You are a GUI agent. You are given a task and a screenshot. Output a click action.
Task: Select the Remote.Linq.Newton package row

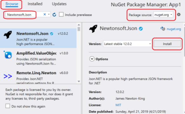coord(38,76)
